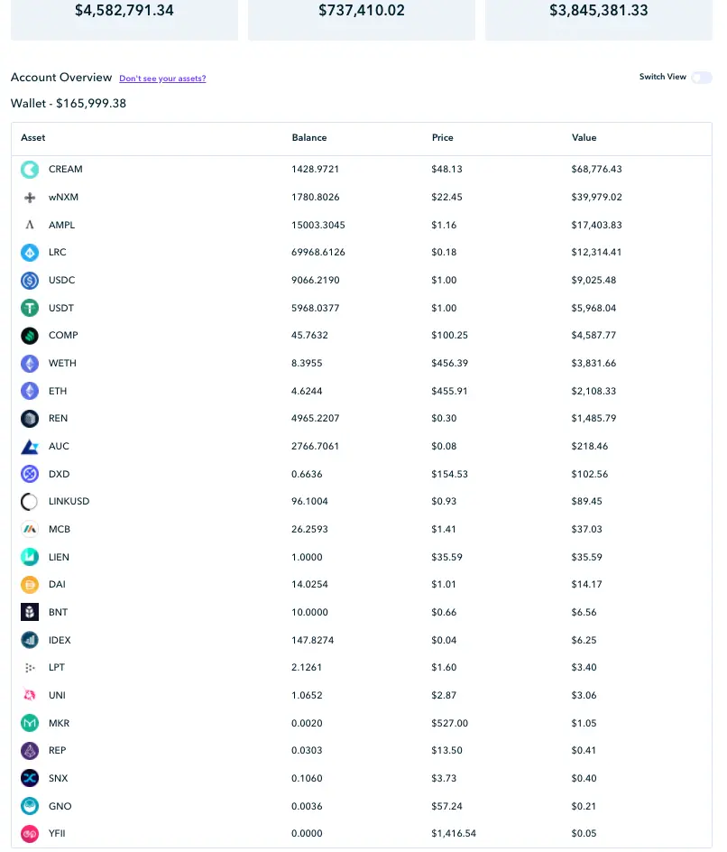Select the wNXM asset icon

[x=30, y=198]
